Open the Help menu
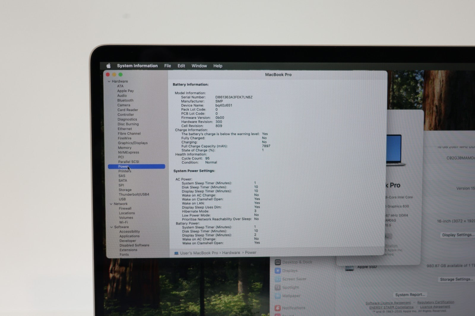This screenshot has width=475, height=316. coord(218,66)
